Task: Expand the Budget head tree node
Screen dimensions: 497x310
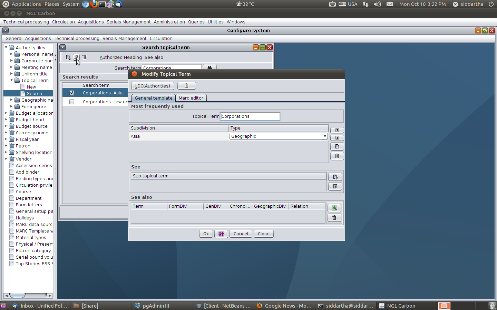Action: (x=6, y=120)
